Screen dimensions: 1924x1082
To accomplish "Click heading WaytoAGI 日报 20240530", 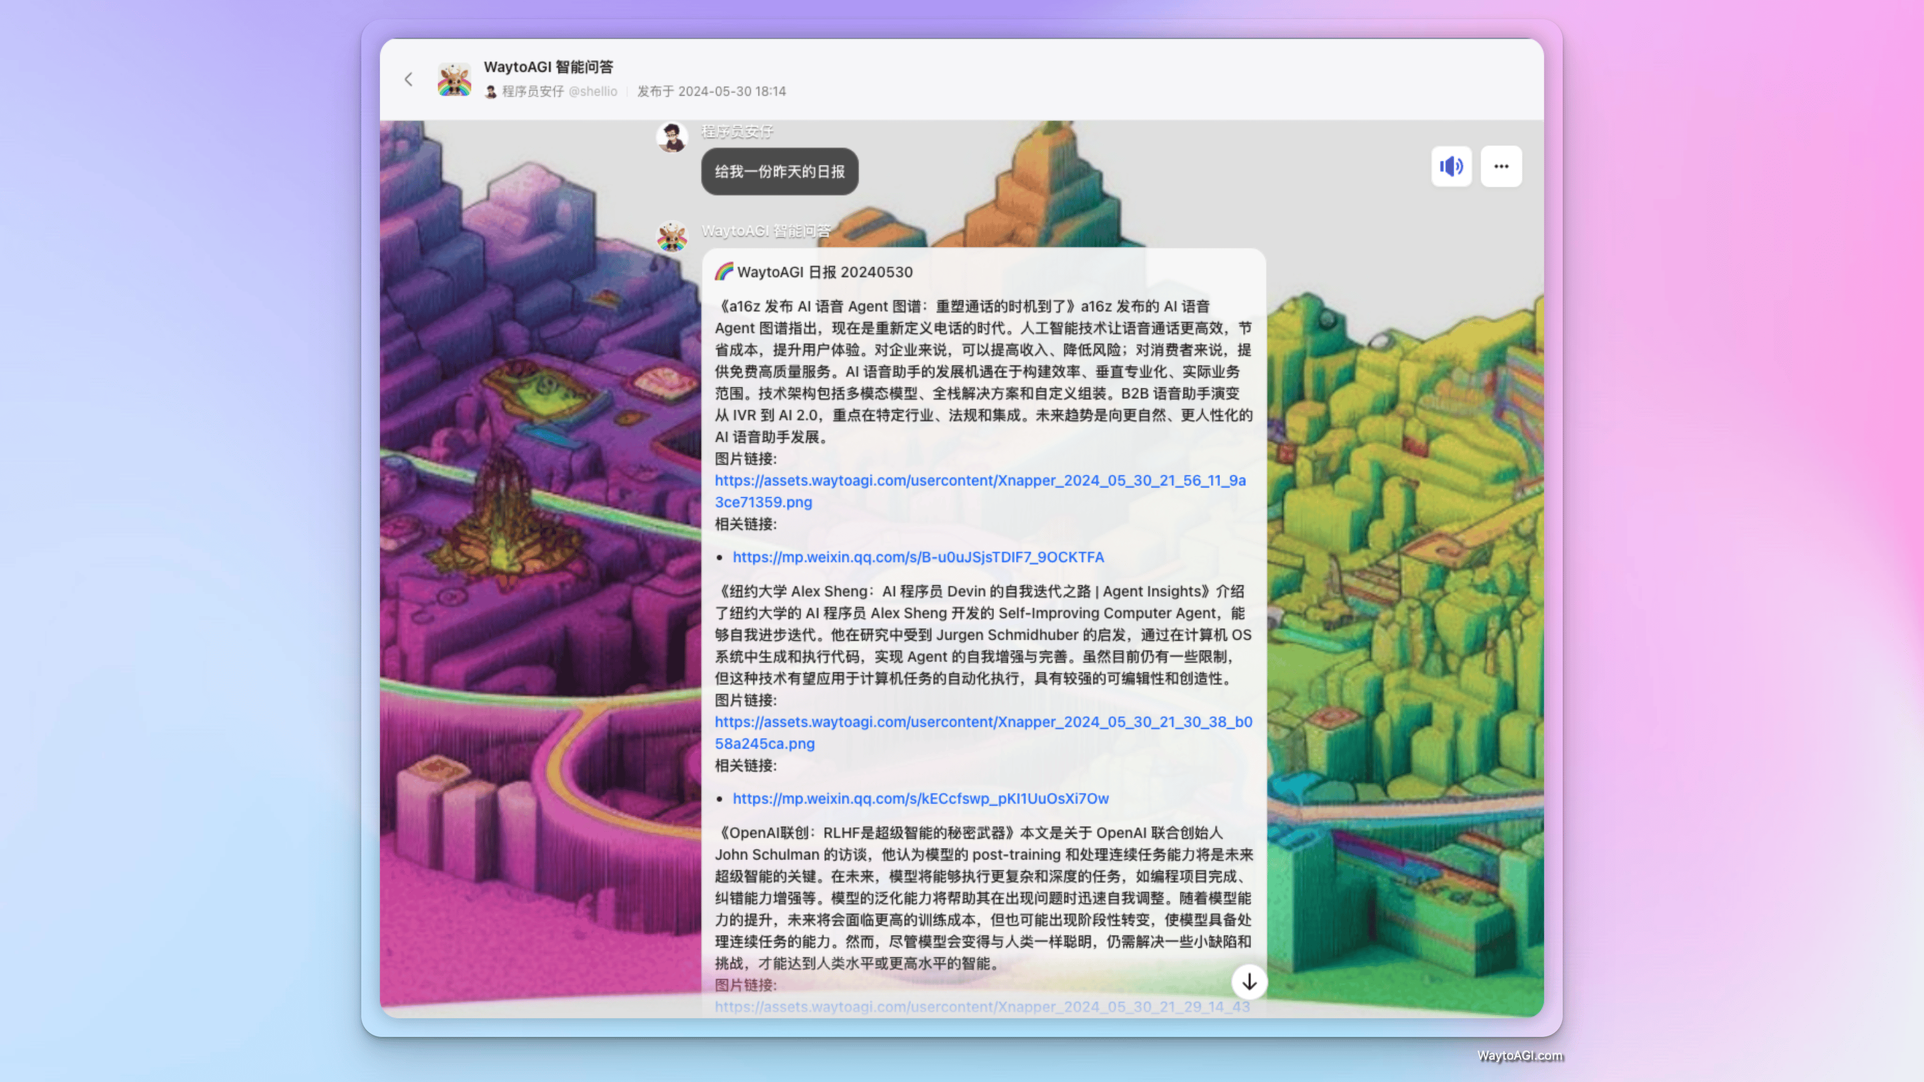I will tap(814, 272).
